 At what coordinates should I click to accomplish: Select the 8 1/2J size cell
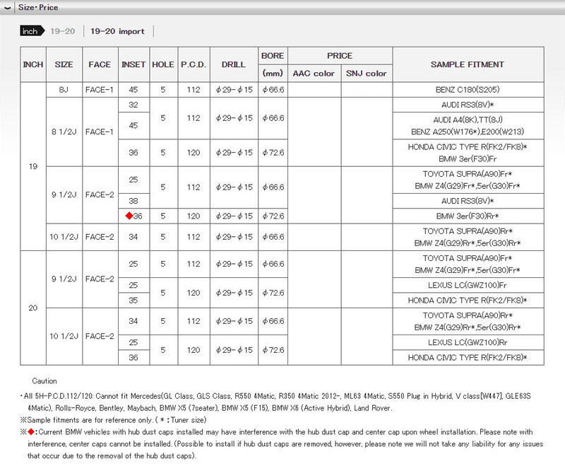pos(64,132)
